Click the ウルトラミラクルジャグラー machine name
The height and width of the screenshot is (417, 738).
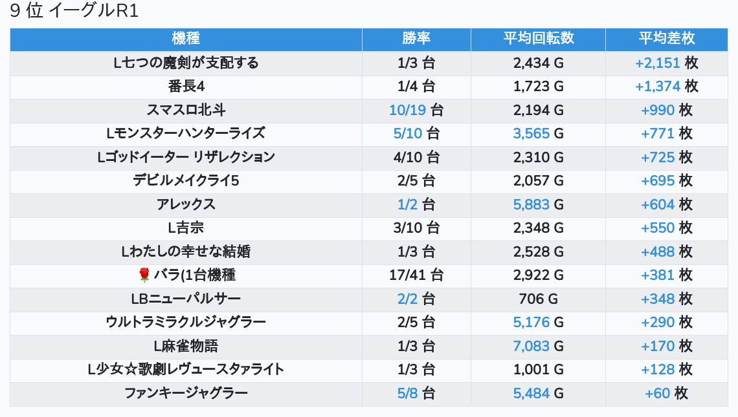(x=186, y=322)
